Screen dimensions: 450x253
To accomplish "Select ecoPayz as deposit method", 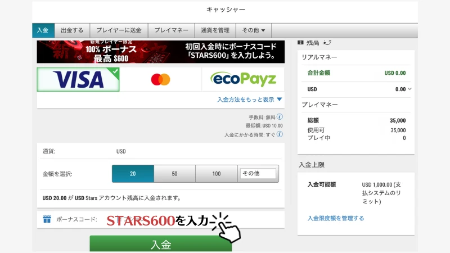I will [243, 79].
